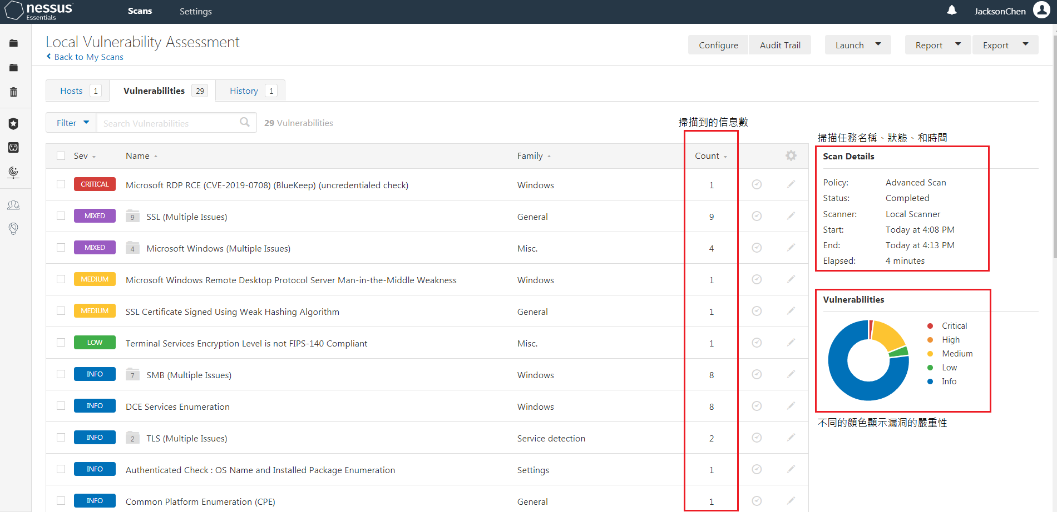Viewport: 1057px width, 512px height.
Task: Tick checkbox for SSL Certificate Weak Hashing row
Action: pos(61,310)
